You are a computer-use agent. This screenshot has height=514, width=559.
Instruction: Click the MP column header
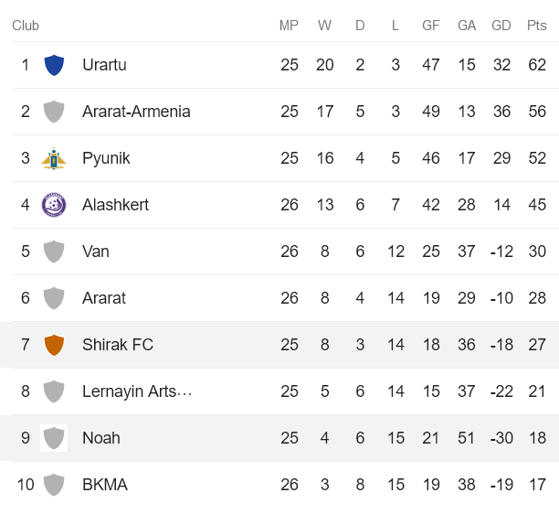tap(290, 26)
